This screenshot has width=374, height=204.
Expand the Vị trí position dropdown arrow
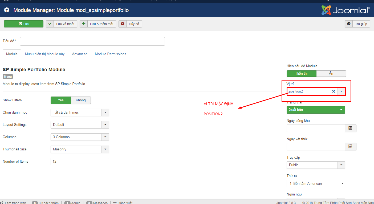coord(341,91)
